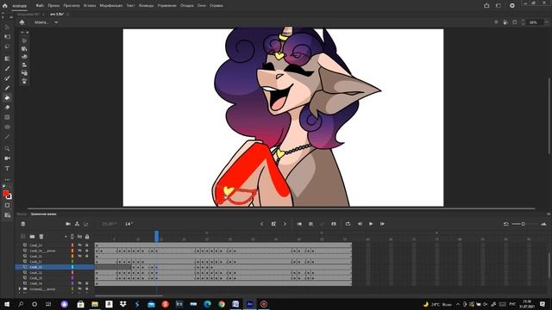Adjust the timeline zoom slider
552x310 pixels.
click(524, 224)
